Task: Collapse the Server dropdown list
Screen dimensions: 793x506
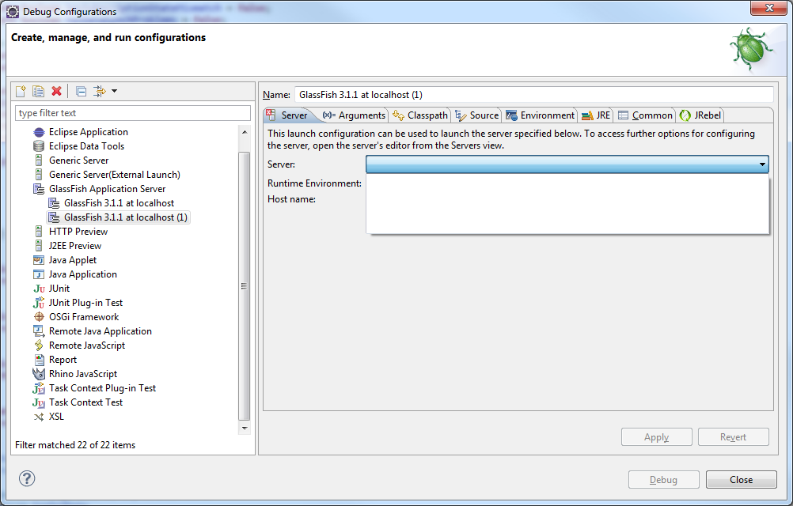Action: [x=761, y=164]
